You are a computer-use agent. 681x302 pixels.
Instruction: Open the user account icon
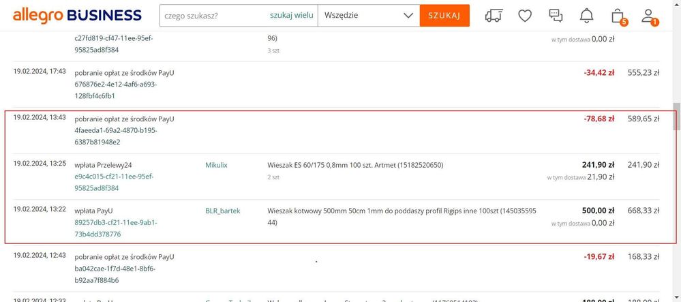pyautogui.click(x=649, y=16)
